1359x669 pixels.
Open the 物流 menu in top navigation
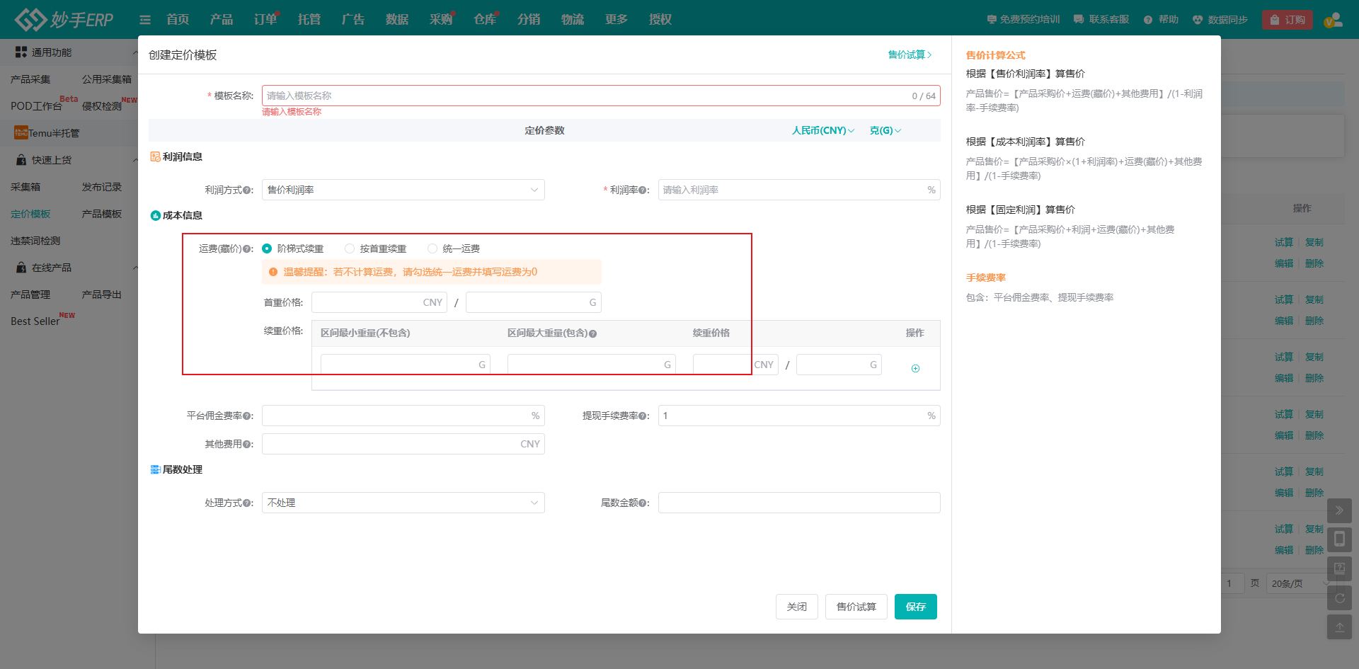pyautogui.click(x=573, y=20)
